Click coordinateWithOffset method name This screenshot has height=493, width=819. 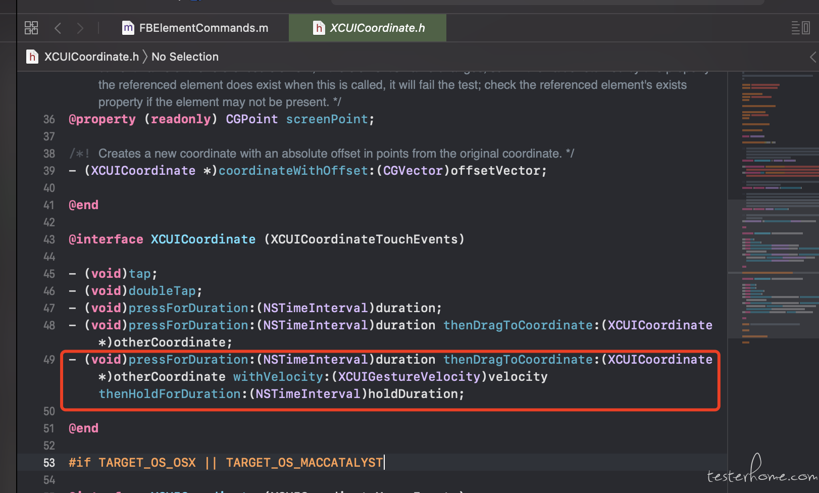click(293, 171)
